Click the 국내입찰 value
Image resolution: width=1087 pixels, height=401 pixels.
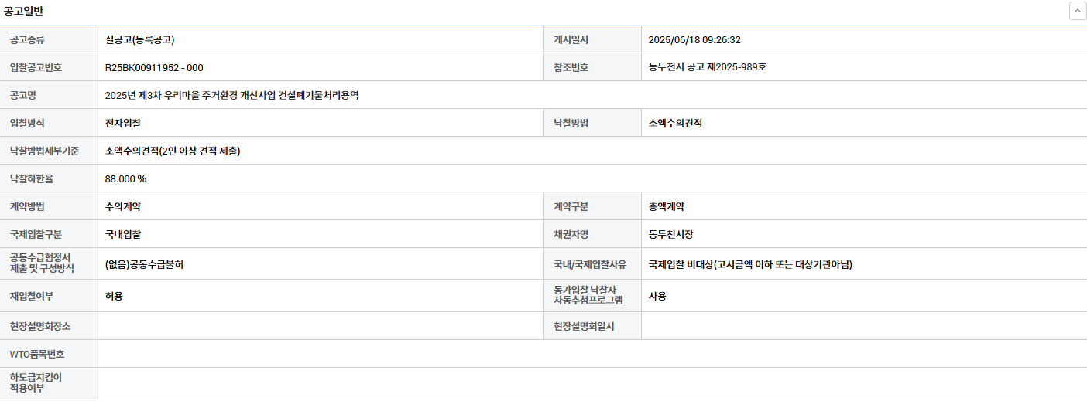coord(123,234)
